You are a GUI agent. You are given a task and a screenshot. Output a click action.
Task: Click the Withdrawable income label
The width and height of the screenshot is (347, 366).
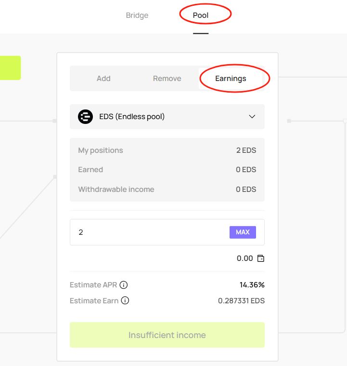(x=116, y=190)
